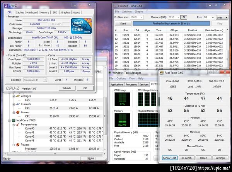Click the Real Temp title bar icon
Viewport: 232px width, 172px height.
point(162,73)
